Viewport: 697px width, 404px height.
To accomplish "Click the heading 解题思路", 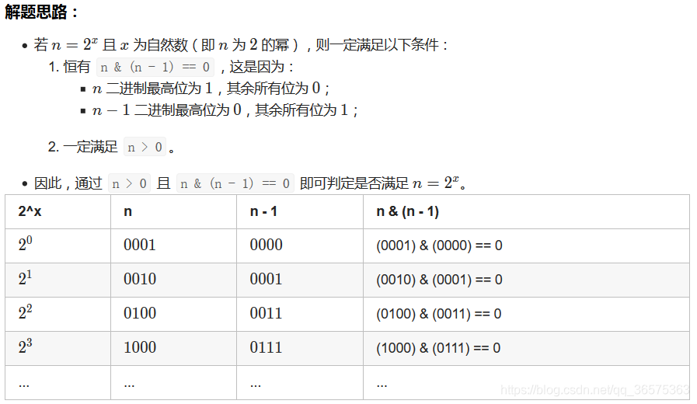I will point(41,12).
